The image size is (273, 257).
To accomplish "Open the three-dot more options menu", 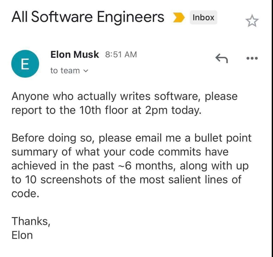I will point(252,58).
